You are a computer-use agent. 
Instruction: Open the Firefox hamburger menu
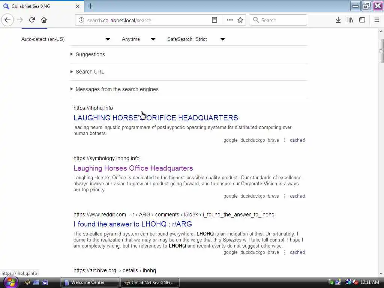pos(377,20)
